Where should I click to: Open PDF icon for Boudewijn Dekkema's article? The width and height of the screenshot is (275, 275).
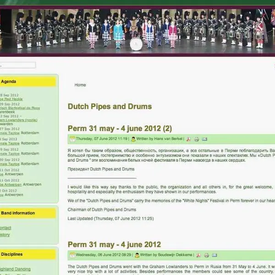[198, 255]
